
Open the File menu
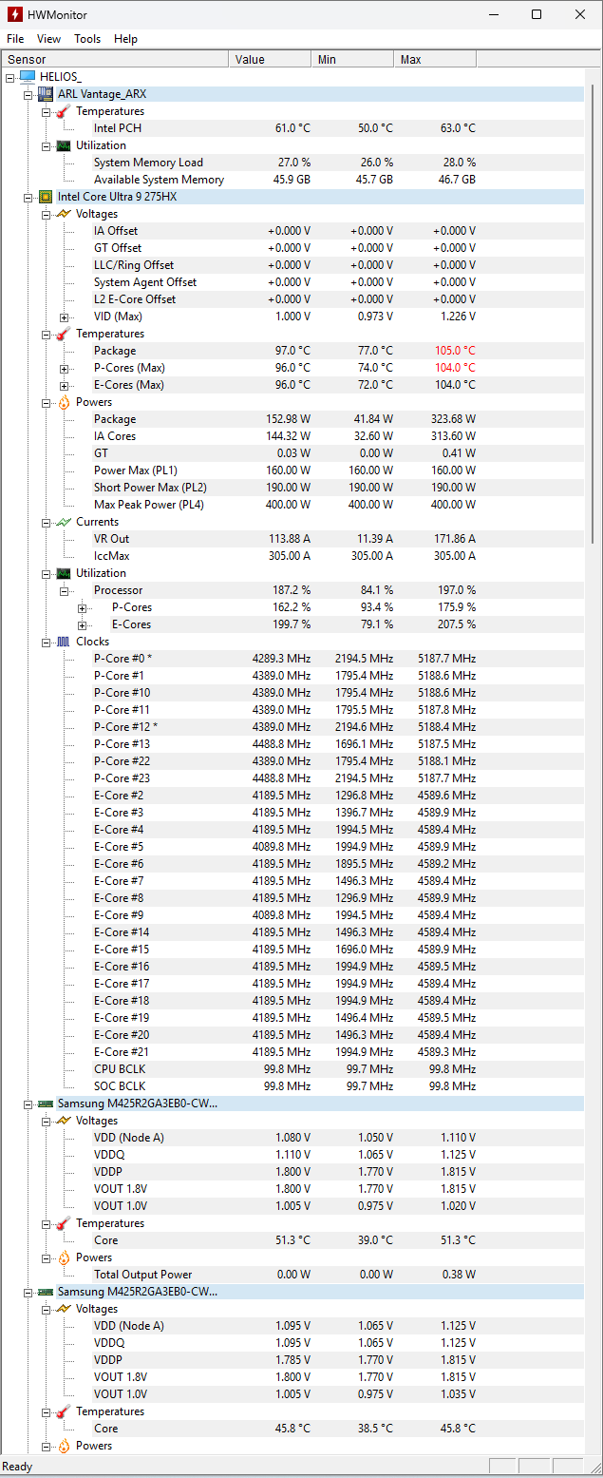tap(15, 39)
